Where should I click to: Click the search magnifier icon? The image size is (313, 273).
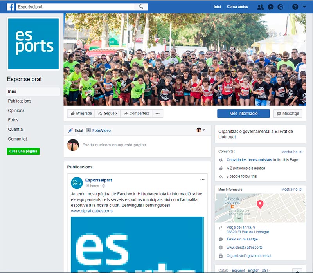coord(141,7)
